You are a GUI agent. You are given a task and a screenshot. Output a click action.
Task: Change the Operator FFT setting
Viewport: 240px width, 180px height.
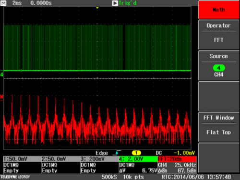point(219,35)
